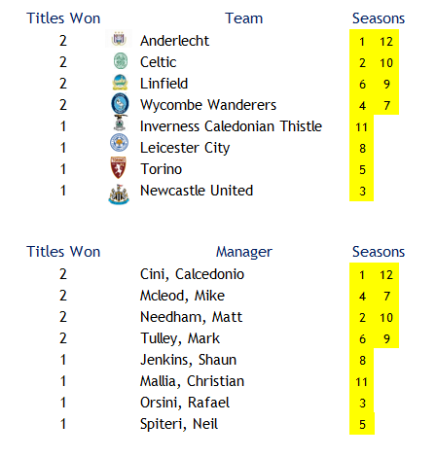The image size is (436, 458).
Task: Click the Linfield club crest
Action: click(x=120, y=82)
